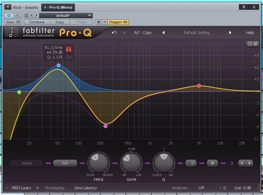Open the default* preset dropdown

[x=66, y=16]
